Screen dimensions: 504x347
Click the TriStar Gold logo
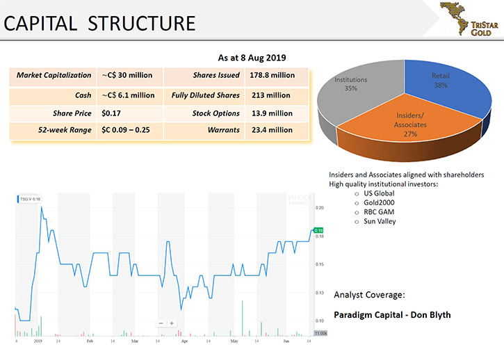click(469, 18)
